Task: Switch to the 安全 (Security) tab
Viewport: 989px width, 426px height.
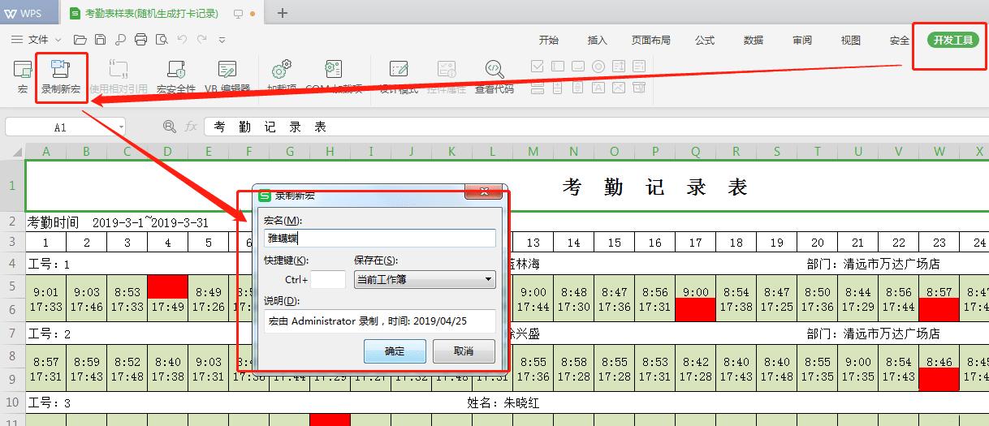Action: 900,40
